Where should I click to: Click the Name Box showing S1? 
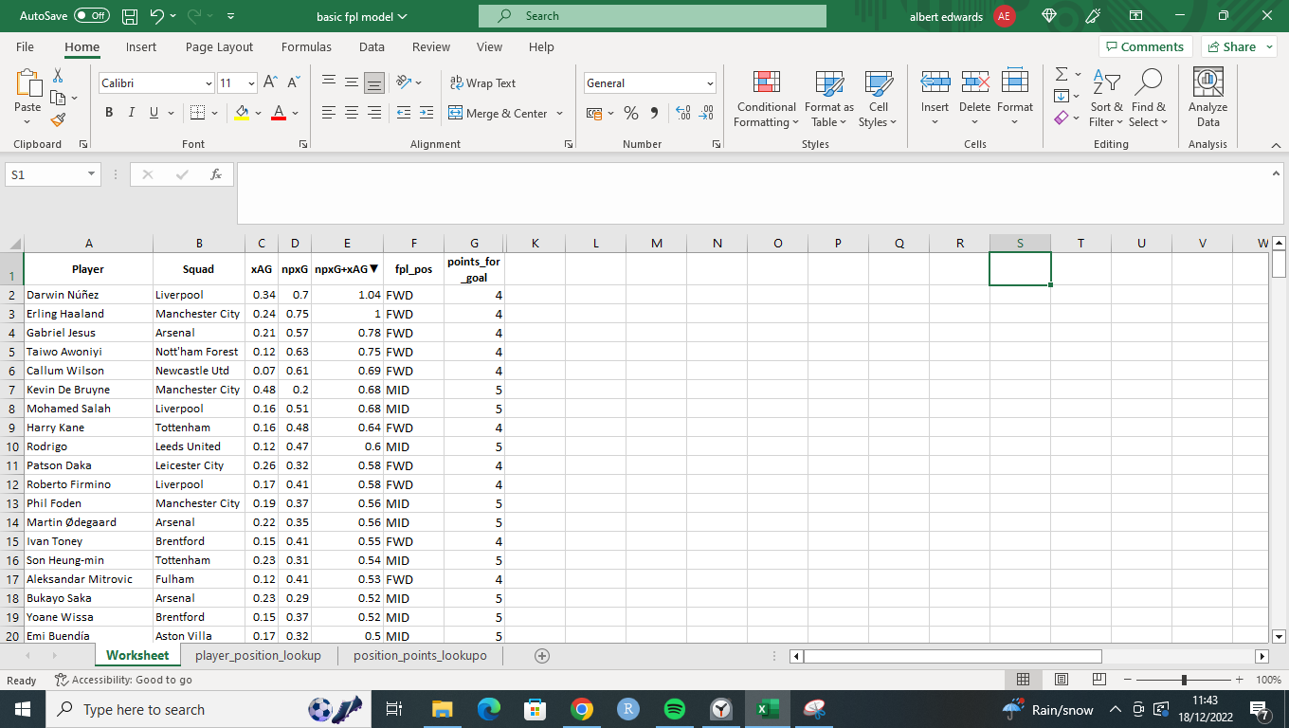coord(52,174)
